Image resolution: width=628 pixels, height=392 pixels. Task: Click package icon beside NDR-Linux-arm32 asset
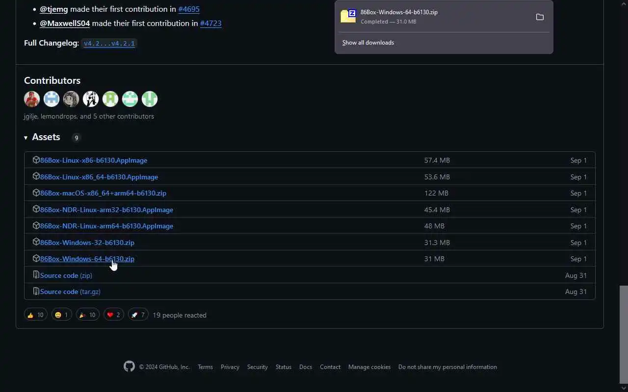click(x=36, y=209)
